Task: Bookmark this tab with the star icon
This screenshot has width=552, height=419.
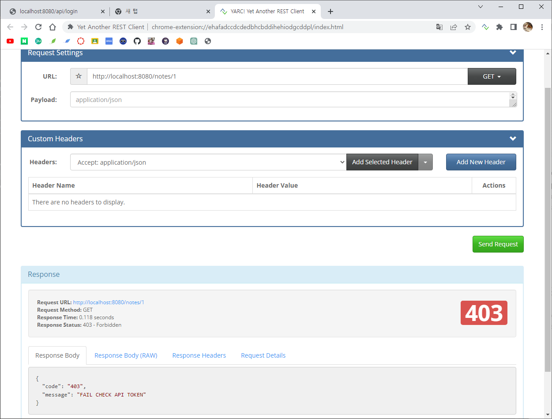Action: coord(468,27)
